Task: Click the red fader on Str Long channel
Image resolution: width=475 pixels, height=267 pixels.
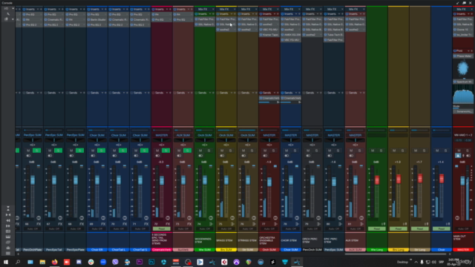Action: [x=420, y=178]
